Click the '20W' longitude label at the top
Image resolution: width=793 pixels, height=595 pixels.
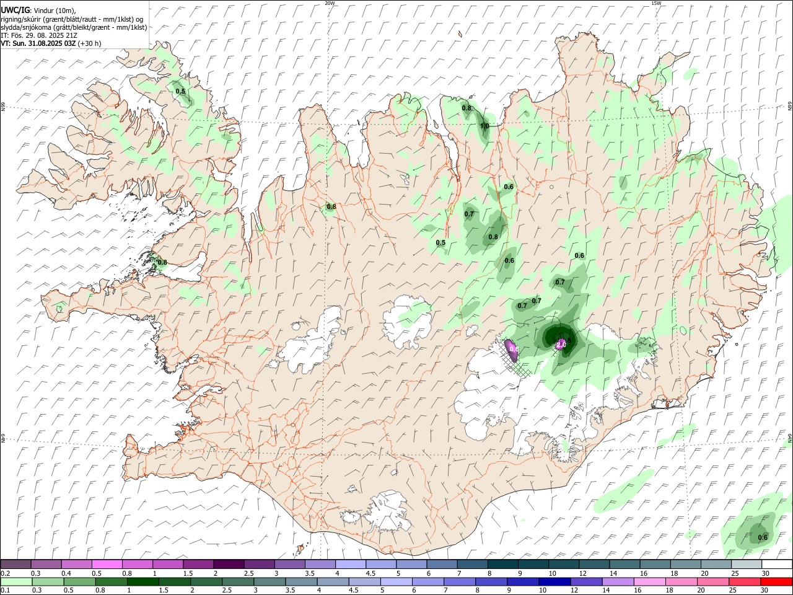pyautogui.click(x=330, y=3)
